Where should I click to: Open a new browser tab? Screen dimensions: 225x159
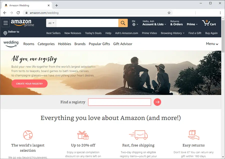tap(56, 5)
